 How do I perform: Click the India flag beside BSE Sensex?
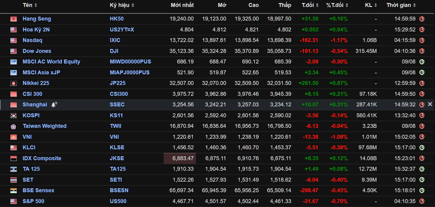pos(13,190)
